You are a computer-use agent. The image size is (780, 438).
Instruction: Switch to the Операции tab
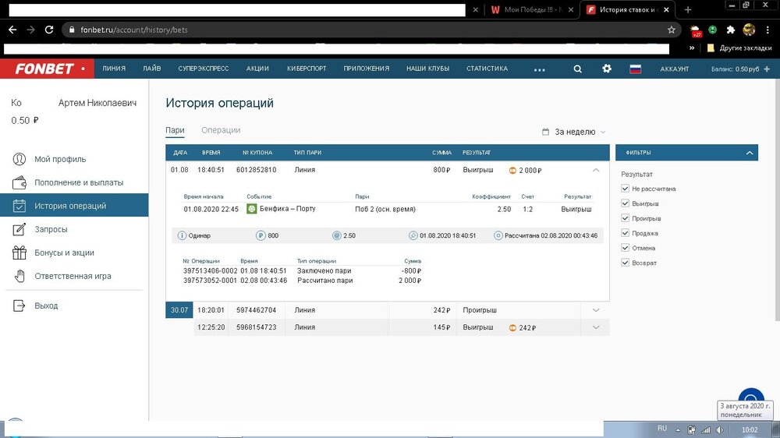click(221, 130)
